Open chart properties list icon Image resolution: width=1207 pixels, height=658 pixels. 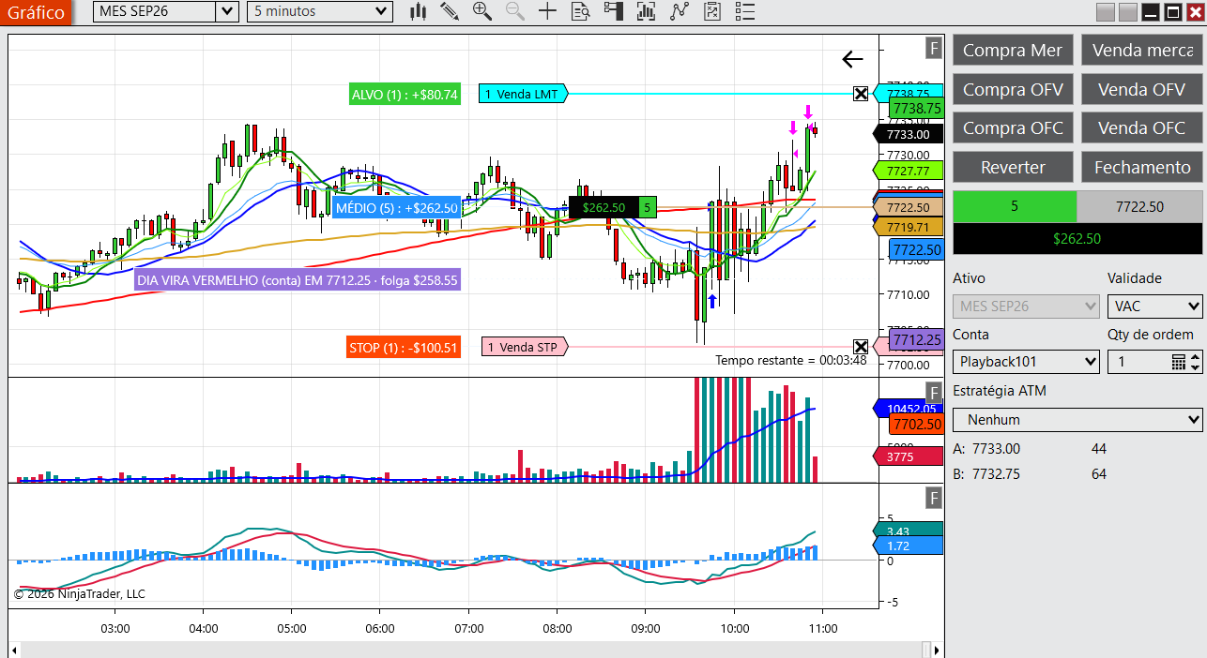[744, 11]
